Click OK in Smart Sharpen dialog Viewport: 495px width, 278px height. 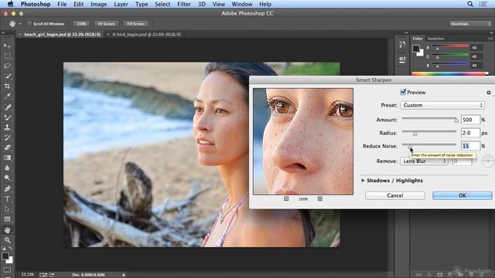coord(463,195)
